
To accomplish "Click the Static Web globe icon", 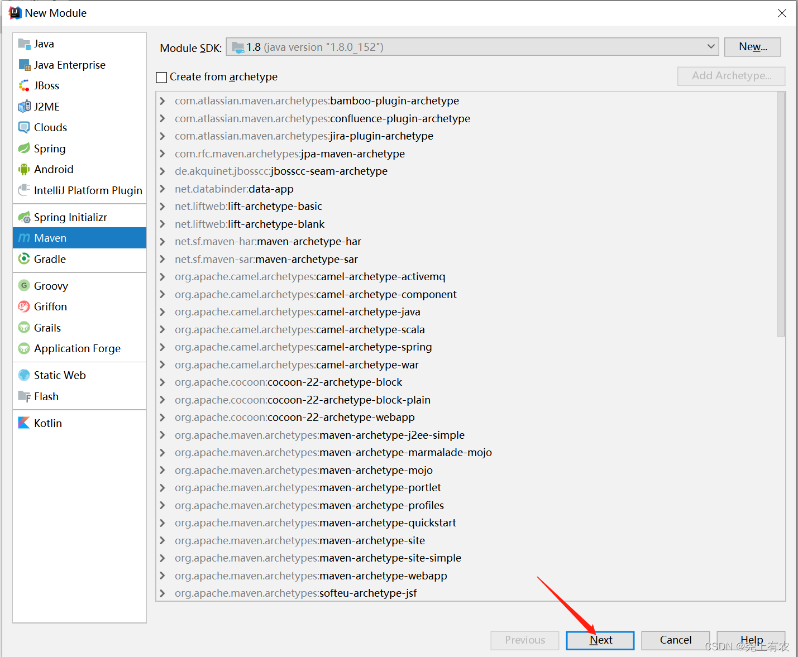I will (24, 375).
